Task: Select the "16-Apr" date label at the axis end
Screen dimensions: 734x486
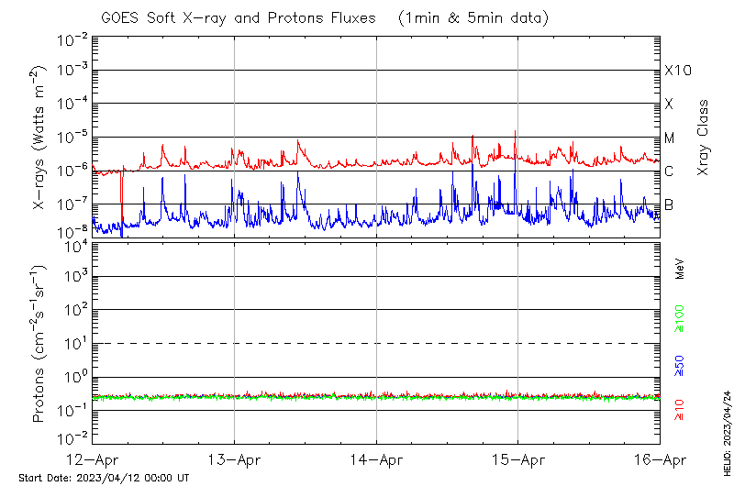Action: 660,459
